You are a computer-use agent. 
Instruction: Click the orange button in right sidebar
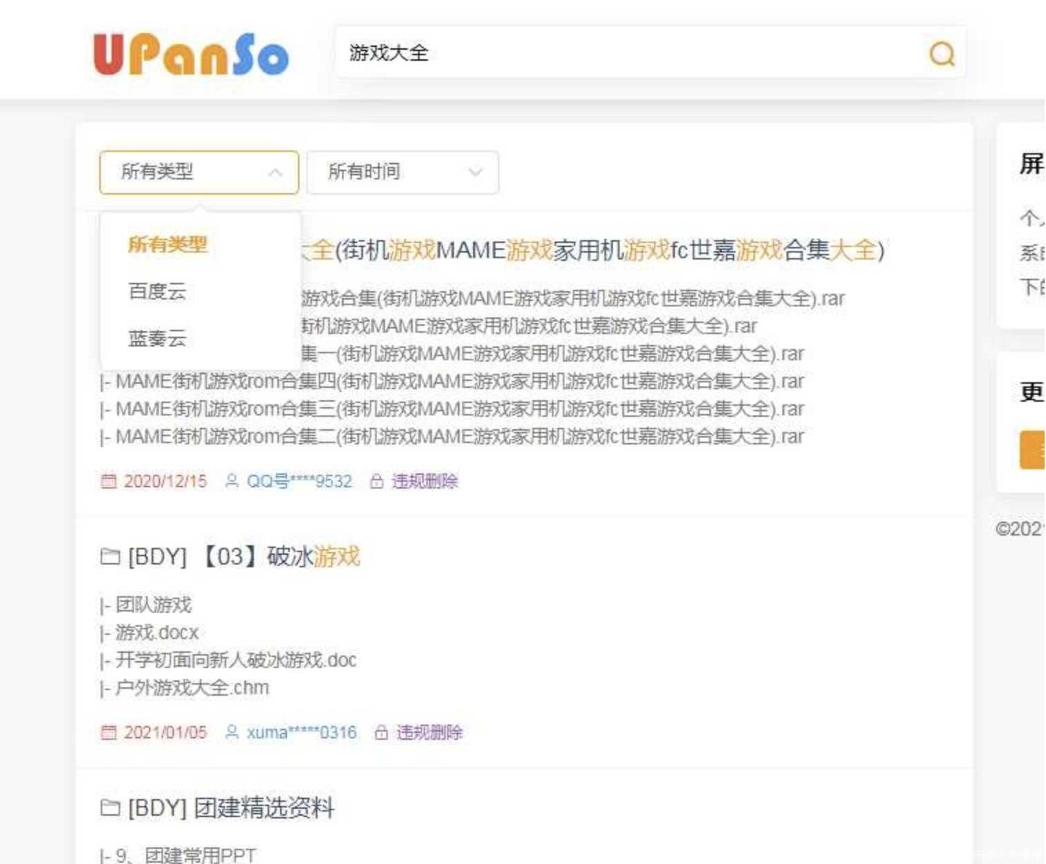coord(1032,449)
